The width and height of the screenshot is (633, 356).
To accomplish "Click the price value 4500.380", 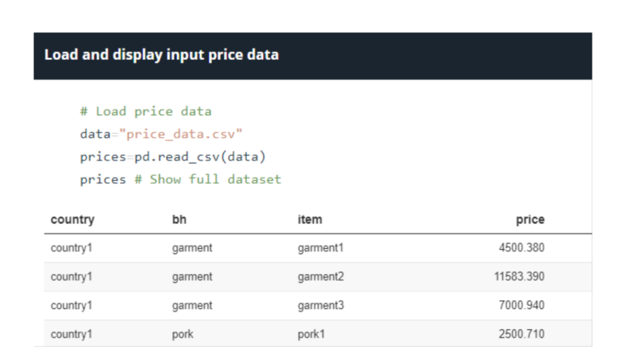I will click(522, 247).
